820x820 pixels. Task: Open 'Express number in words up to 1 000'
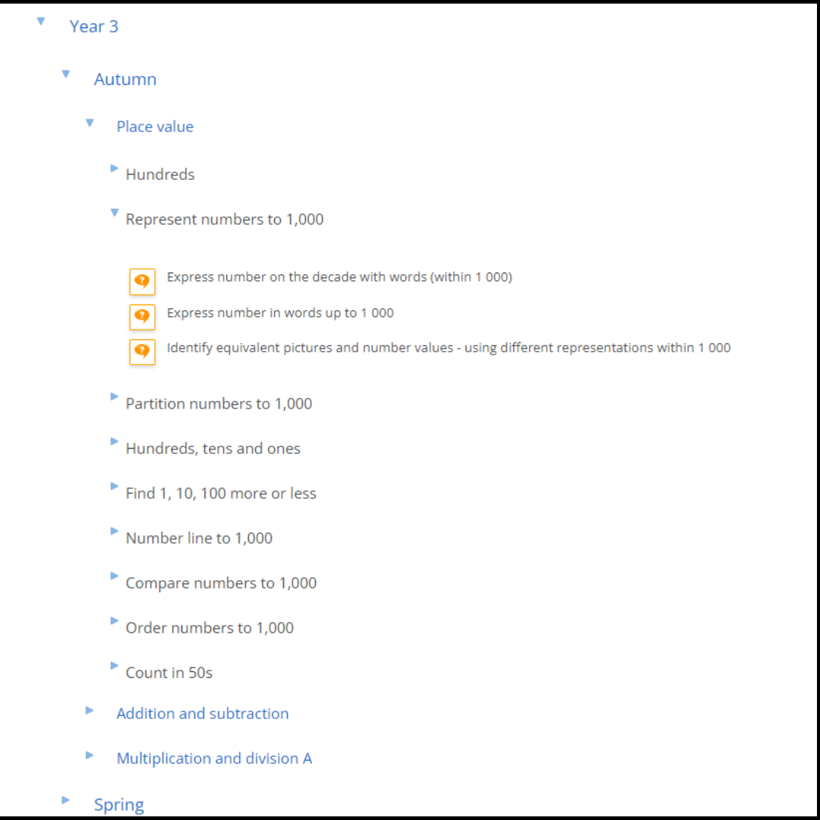pos(280,313)
